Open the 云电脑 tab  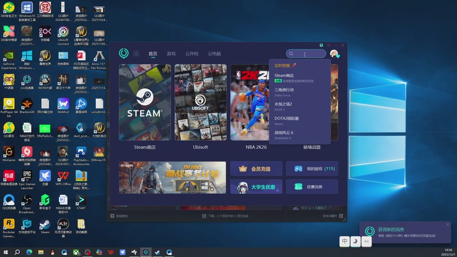tap(214, 54)
